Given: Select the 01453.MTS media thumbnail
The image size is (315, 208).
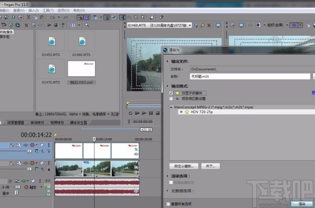Looking at the screenshot, I should (x=51, y=41).
